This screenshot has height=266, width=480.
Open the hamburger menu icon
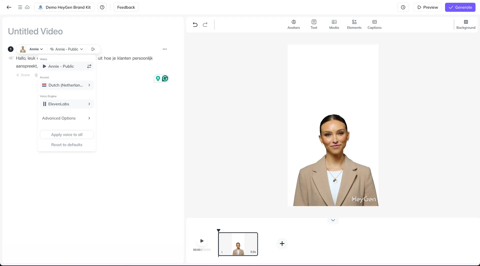(x=20, y=7)
